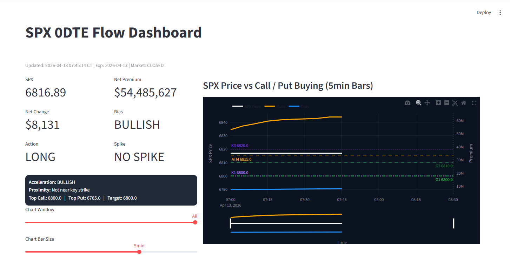Viewport: 510px width, 255px height.
Task: Download the chart as PNG with the camera icon
Action: [407, 103]
